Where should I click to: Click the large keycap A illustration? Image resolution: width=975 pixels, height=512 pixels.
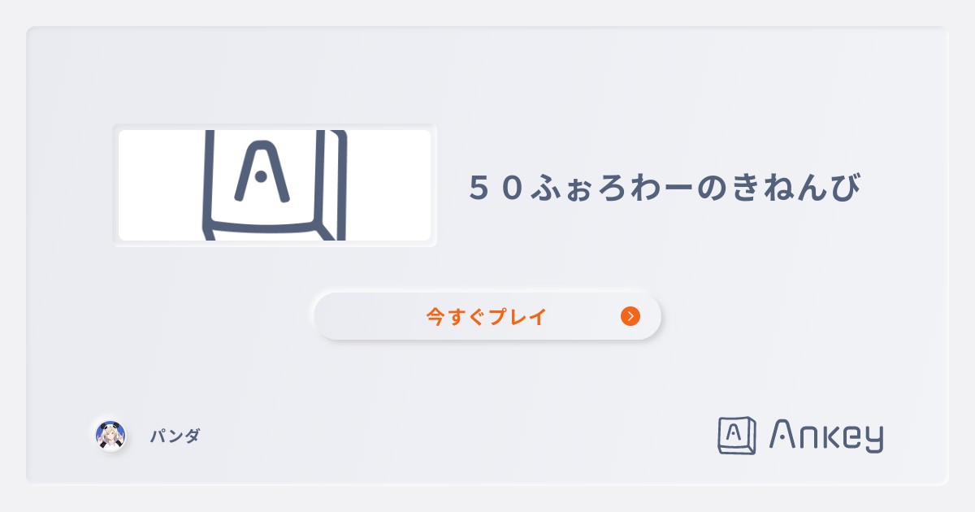(x=275, y=185)
